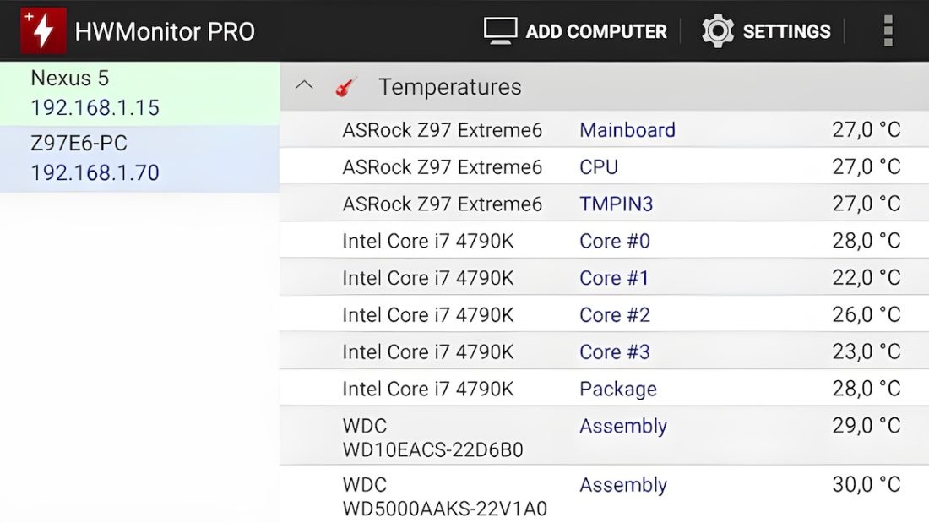The width and height of the screenshot is (929, 523).
Task: Open the CPU temperature sensor link
Action: pyautogui.click(x=599, y=166)
